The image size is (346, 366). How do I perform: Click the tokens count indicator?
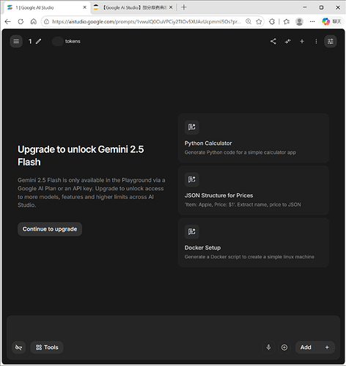[x=66, y=41]
